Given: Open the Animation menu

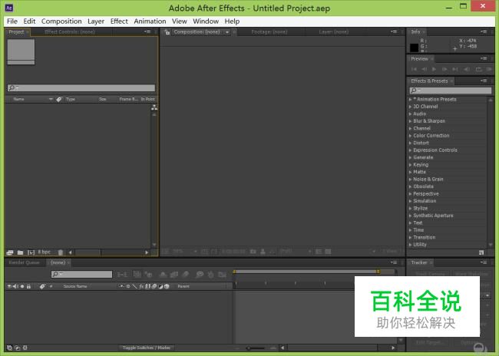Looking at the screenshot, I should tap(150, 21).
